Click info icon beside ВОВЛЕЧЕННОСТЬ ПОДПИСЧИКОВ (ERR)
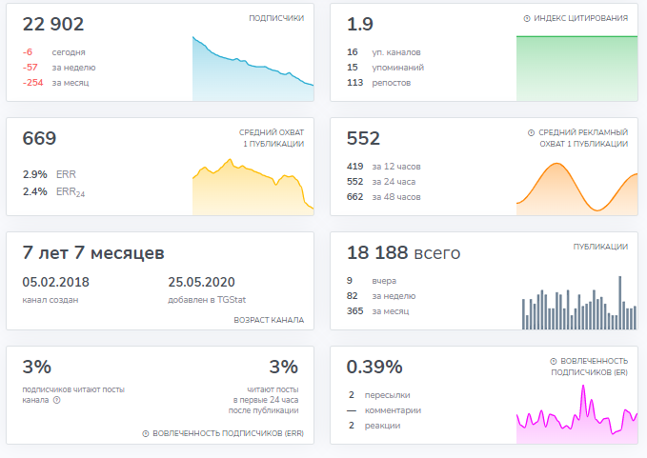The height and width of the screenshot is (458, 647). click(x=146, y=433)
